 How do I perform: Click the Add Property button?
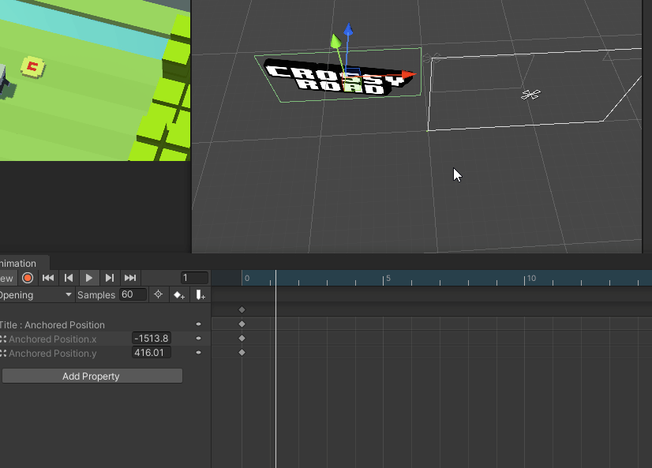(x=92, y=376)
